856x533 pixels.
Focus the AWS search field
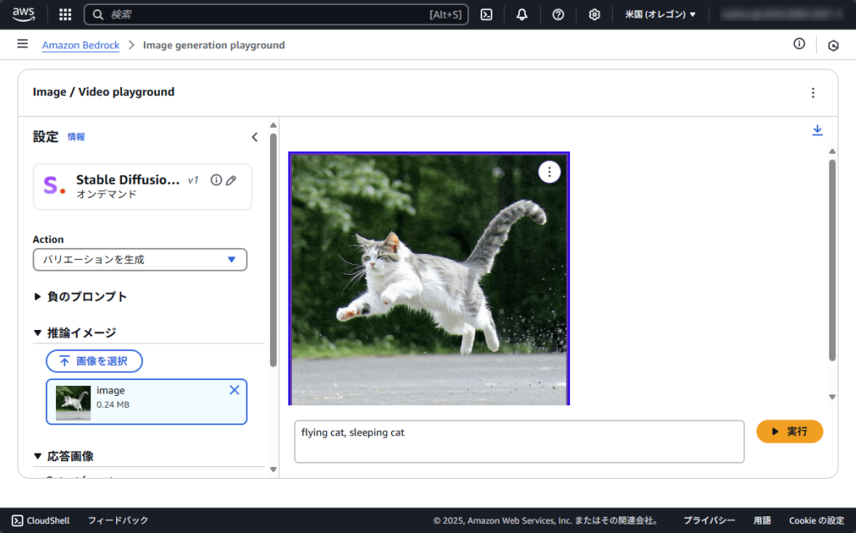276,14
